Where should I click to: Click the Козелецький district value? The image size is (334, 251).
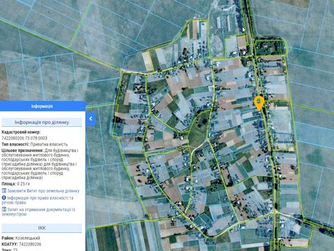(28, 238)
